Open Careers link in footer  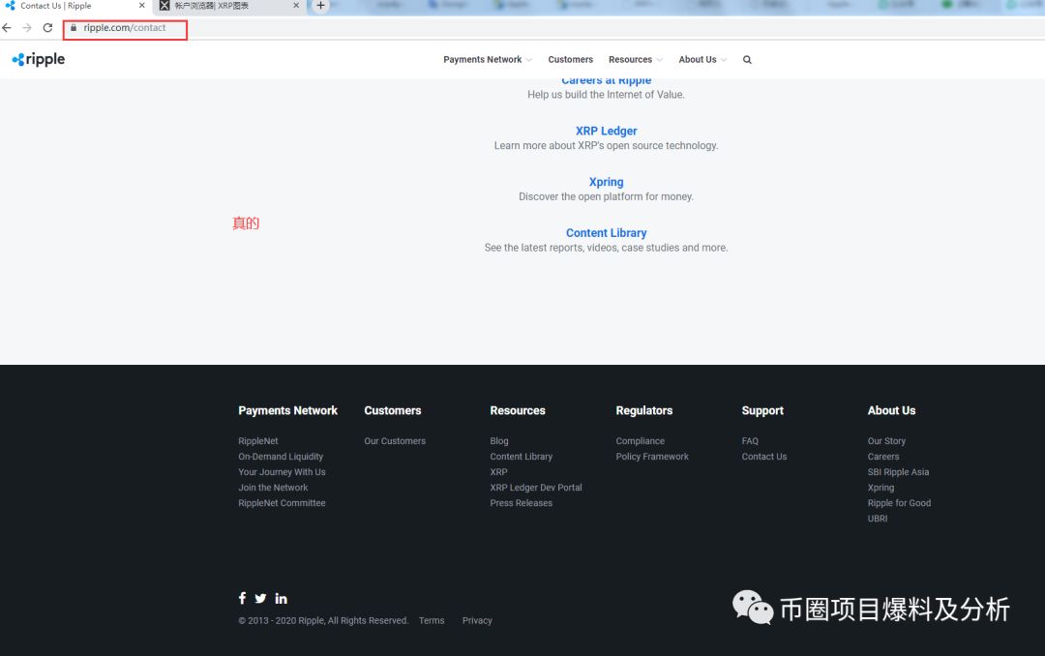883,457
